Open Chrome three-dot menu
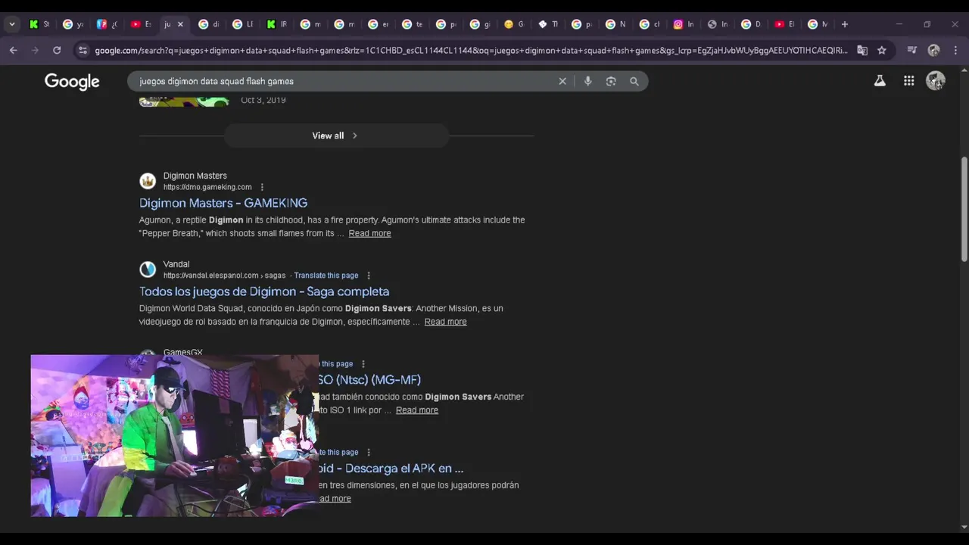 click(x=955, y=51)
